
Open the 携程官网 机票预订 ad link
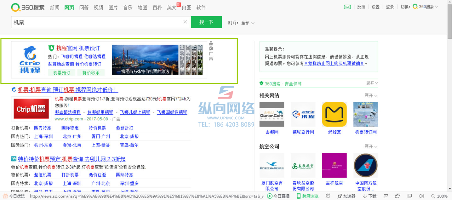coord(78,48)
